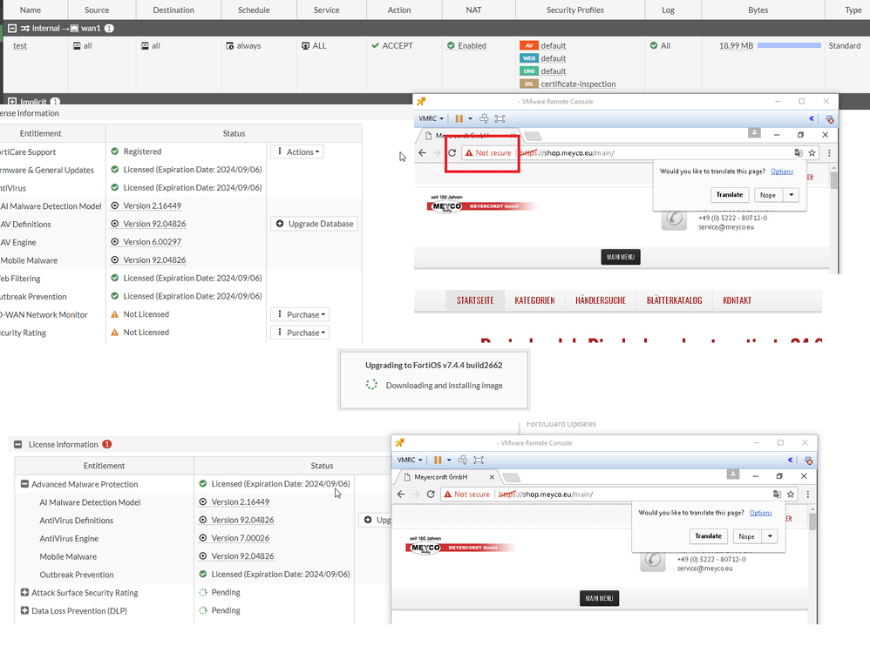
Task: Reload page in lower Chrome window
Action: tap(431, 494)
